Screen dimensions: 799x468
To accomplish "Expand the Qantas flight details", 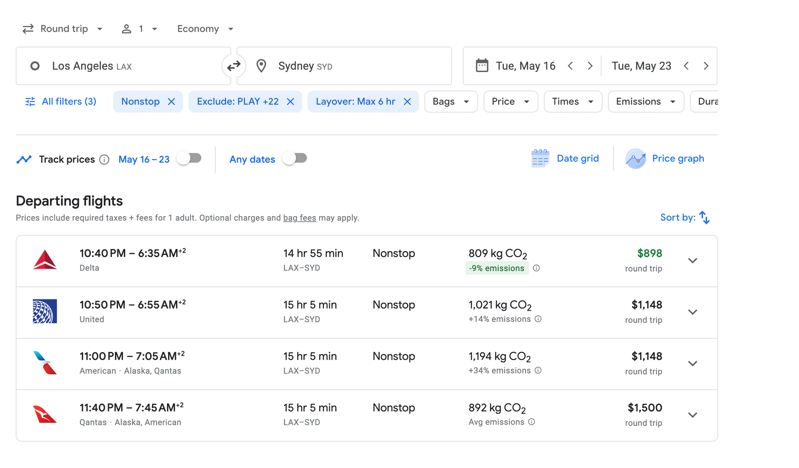I will (x=692, y=415).
